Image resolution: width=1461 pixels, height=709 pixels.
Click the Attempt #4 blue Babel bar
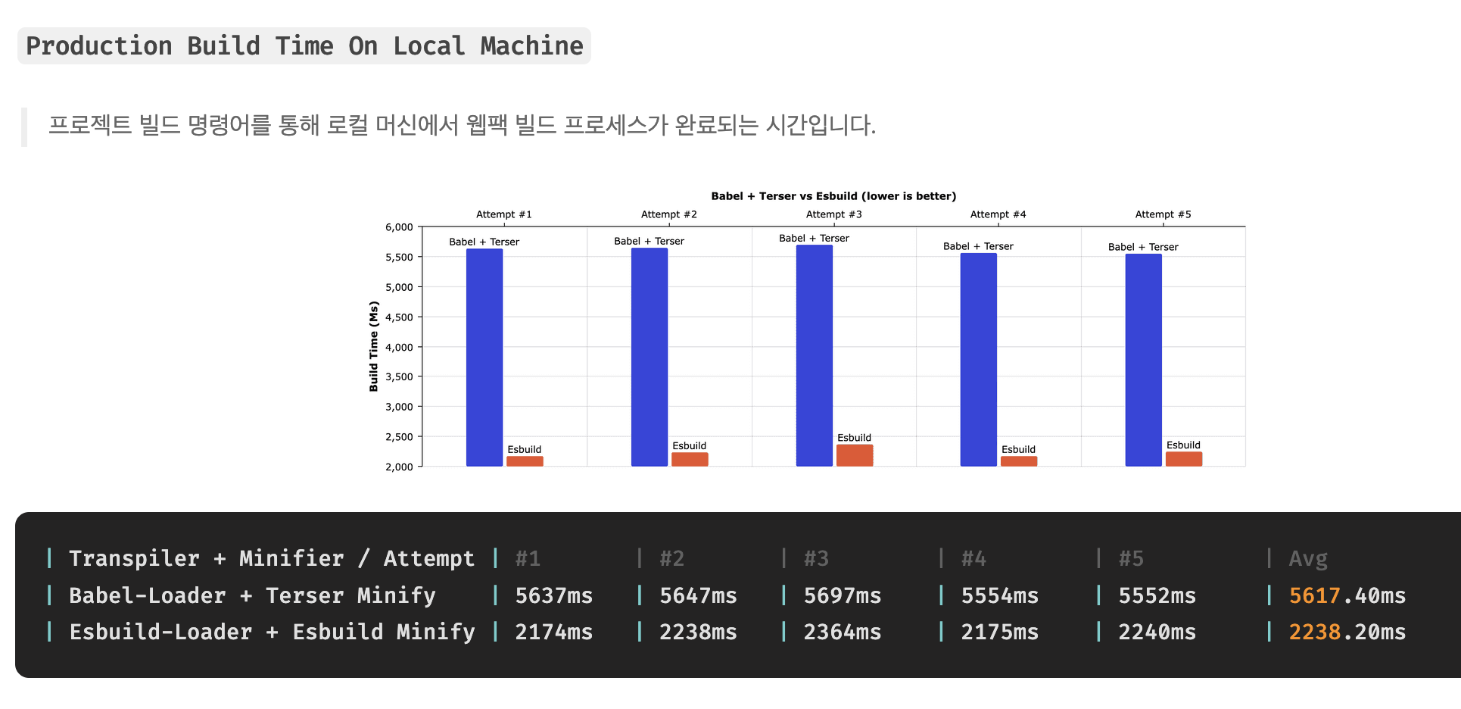pyautogui.click(x=979, y=360)
